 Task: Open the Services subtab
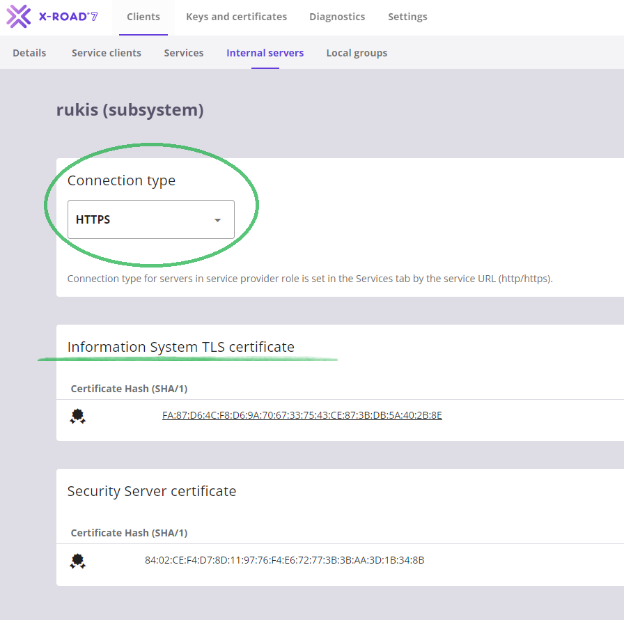click(184, 53)
